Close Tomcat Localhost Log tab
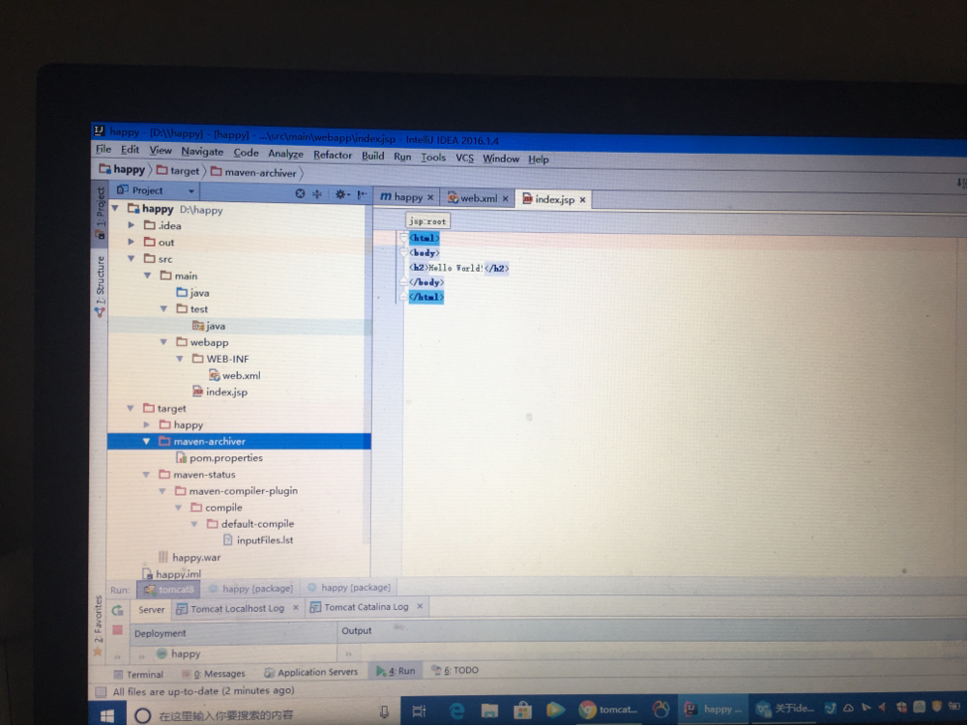968x726 pixels. click(296, 608)
